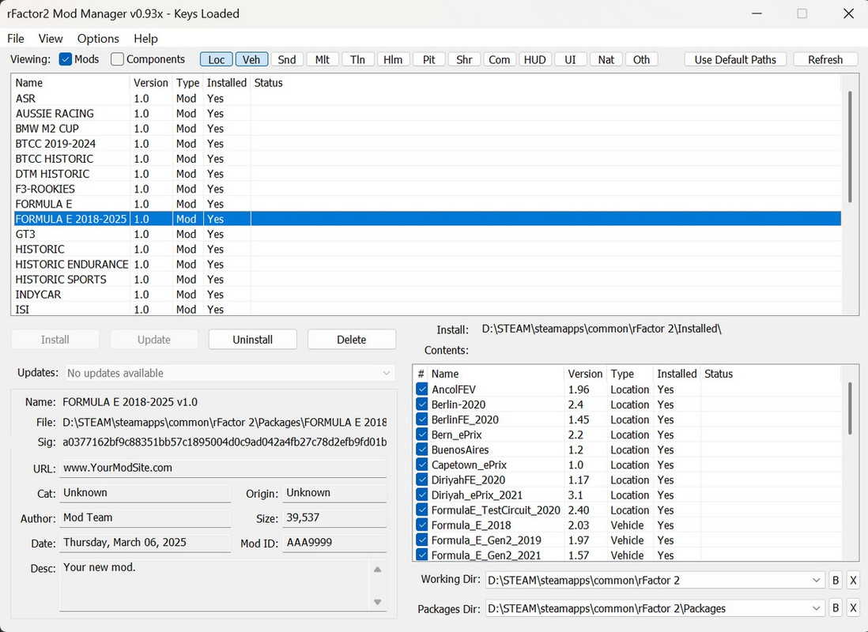Sort mod list by Name header
Image resolution: width=868 pixels, height=632 pixels.
click(71, 83)
